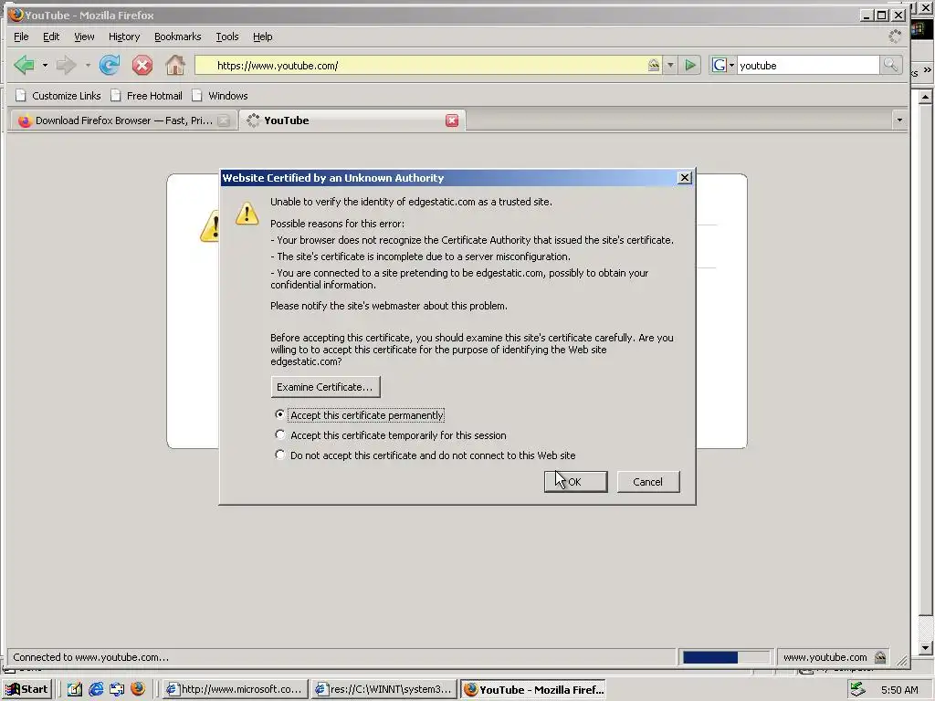
Task: Click the status bar lock icon beside www.youtube.com
Action: (880, 657)
